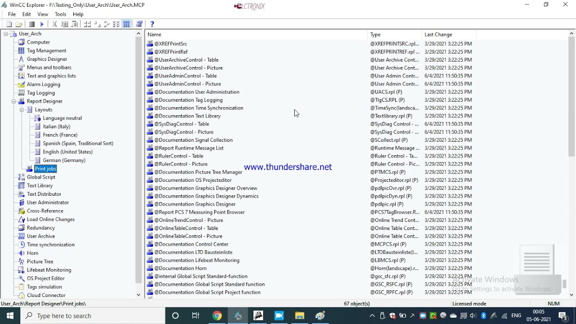The width and height of the screenshot is (576, 324).
Task: Open Google Chrome from the taskbar
Action: (217, 315)
